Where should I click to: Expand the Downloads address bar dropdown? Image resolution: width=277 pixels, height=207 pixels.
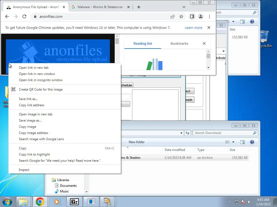point(181,133)
